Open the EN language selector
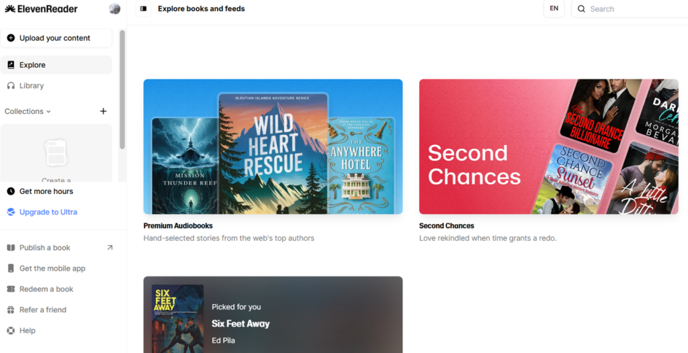The width and height of the screenshot is (688, 353). pos(554,9)
